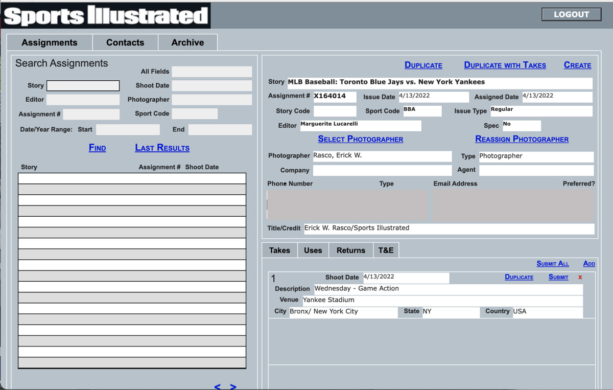Click Duplicate with Takes
This screenshot has height=390, width=613.
point(505,65)
